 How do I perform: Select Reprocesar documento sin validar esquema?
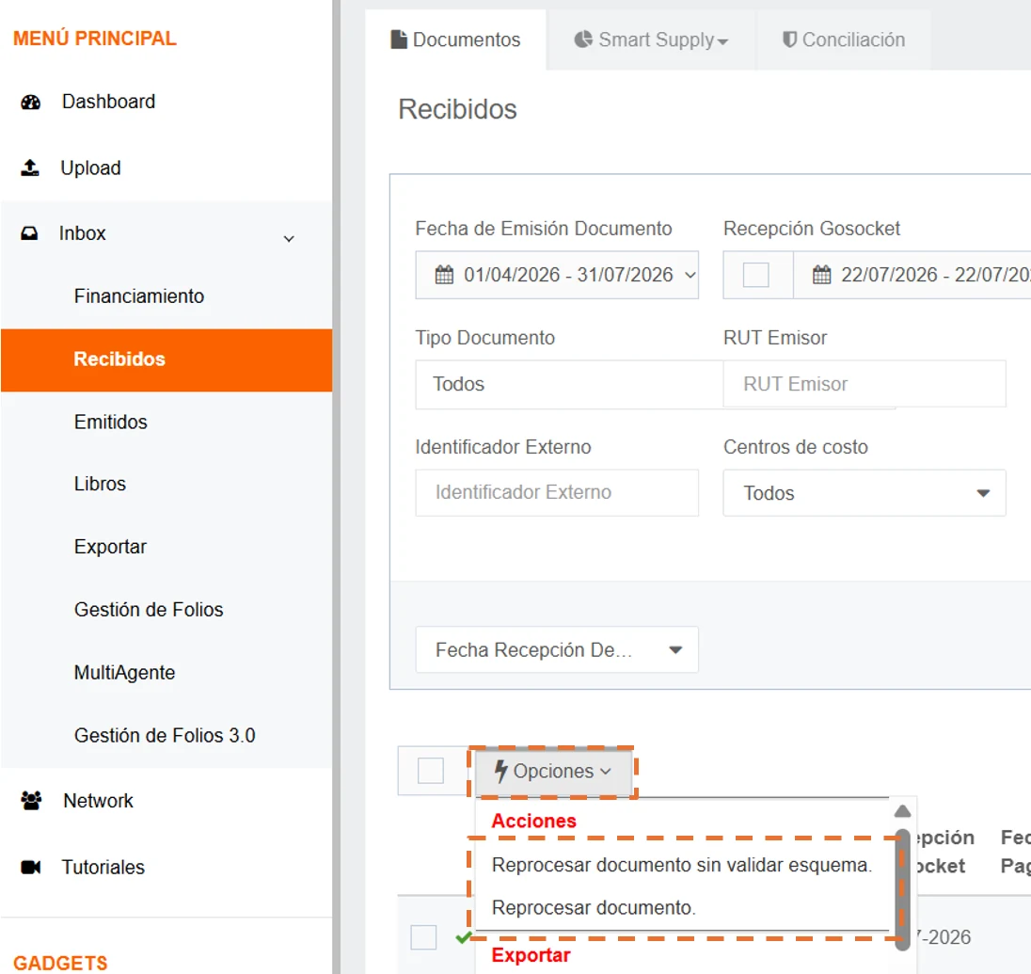point(682,865)
